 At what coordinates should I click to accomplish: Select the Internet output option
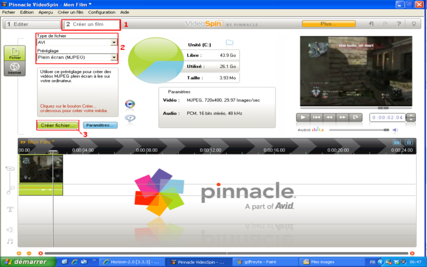pos(15,68)
